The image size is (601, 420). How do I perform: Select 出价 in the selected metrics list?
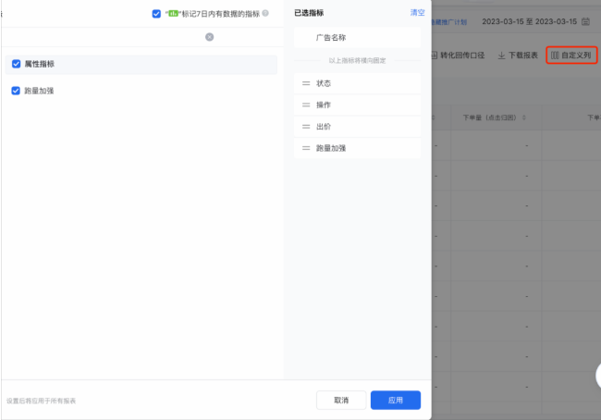tap(357, 127)
